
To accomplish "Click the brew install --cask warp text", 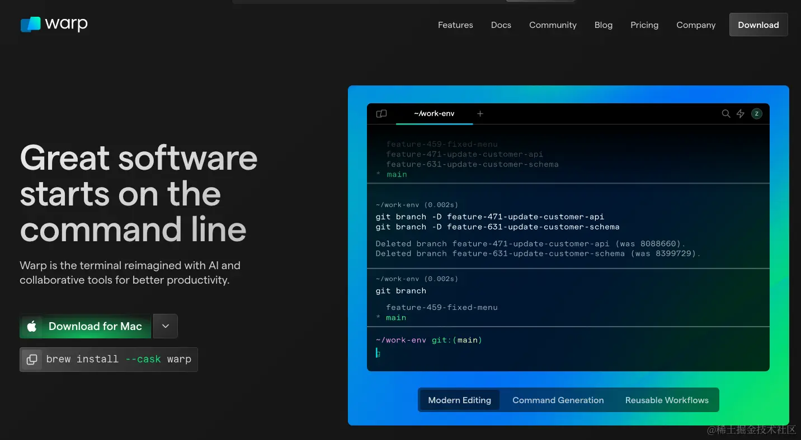I will [x=119, y=359].
